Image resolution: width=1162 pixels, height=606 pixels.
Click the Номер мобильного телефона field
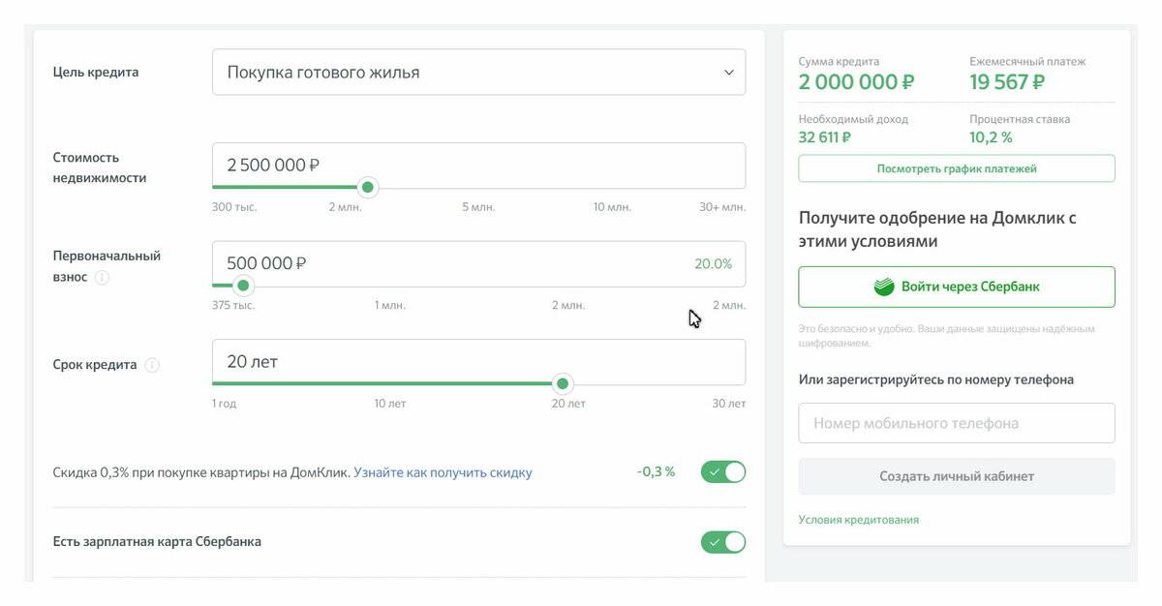[x=957, y=423]
